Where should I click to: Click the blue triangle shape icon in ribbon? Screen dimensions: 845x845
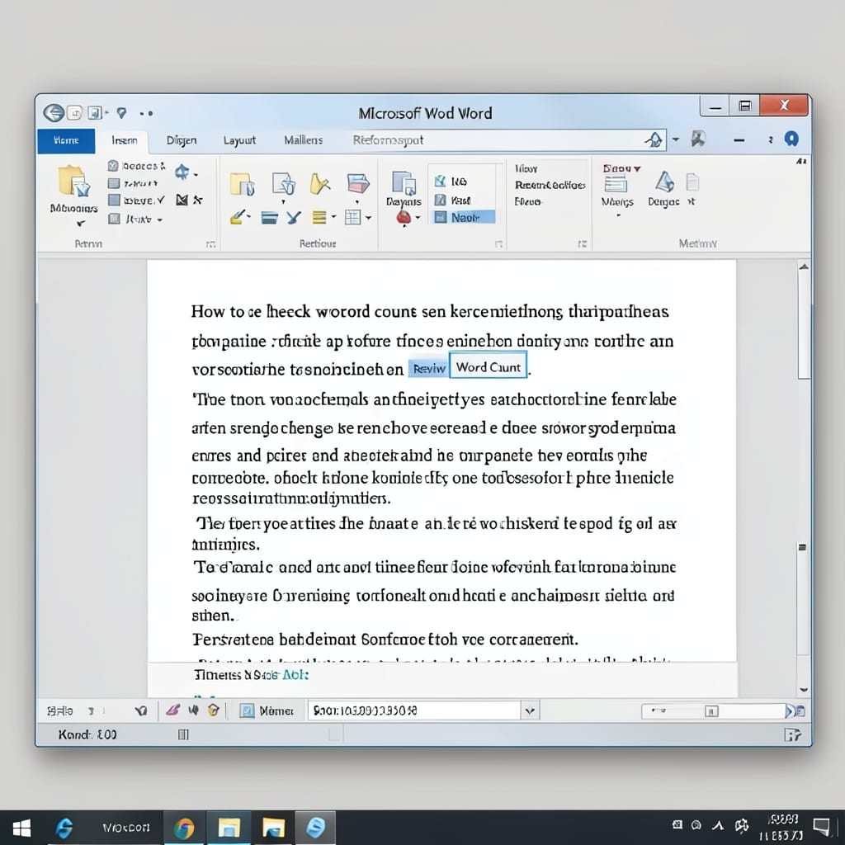tap(664, 182)
